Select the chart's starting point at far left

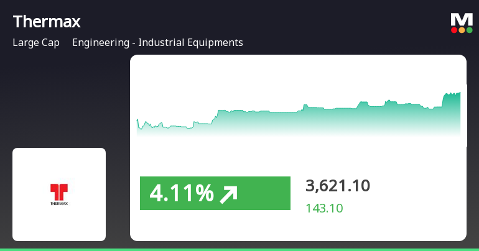click(x=137, y=119)
